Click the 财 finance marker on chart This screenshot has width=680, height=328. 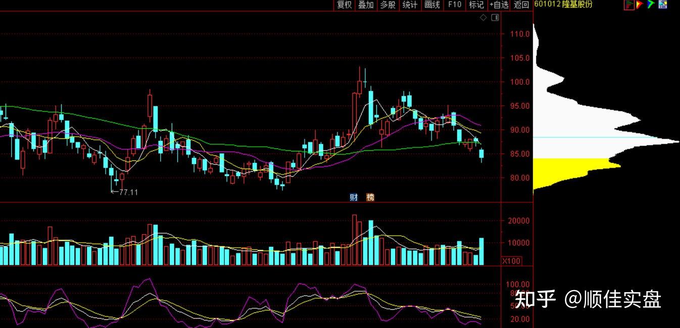pos(354,197)
